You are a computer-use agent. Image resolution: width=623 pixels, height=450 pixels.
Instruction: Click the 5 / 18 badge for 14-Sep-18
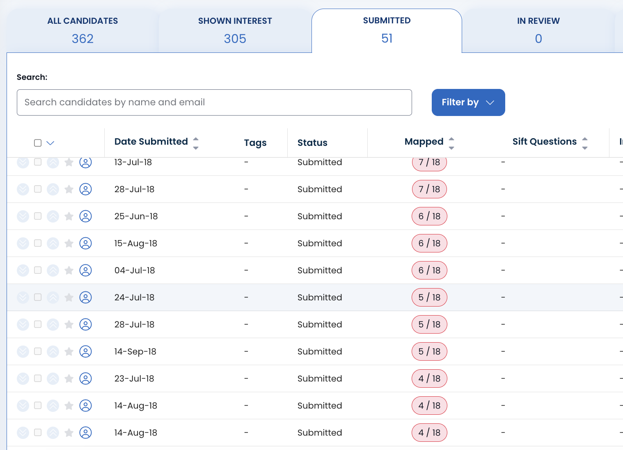coord(429,352)
